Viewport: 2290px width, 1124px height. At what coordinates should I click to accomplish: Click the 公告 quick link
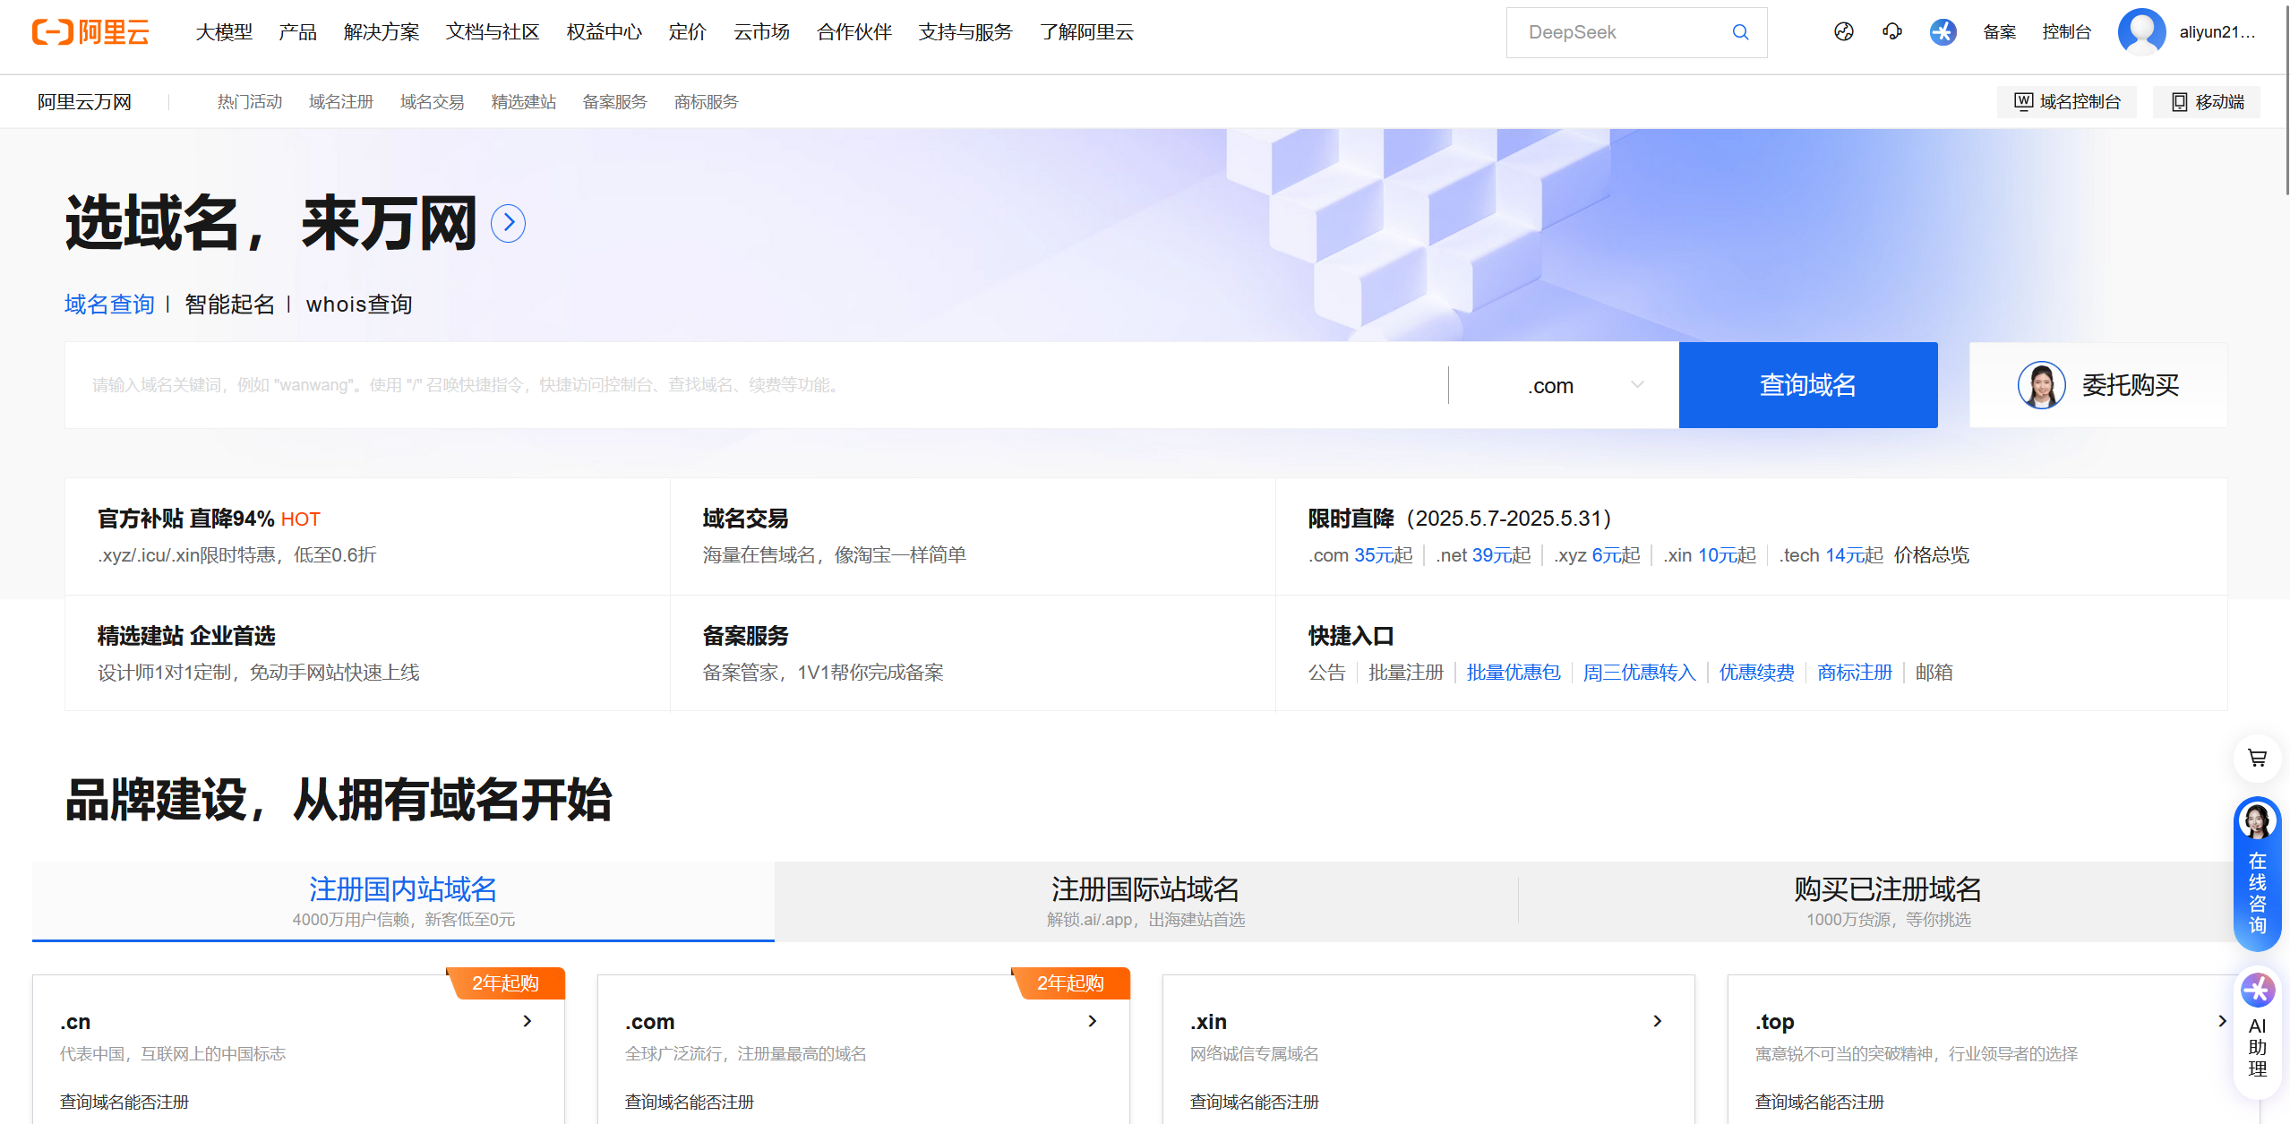pyautogui.click(x=1326, y=673)
